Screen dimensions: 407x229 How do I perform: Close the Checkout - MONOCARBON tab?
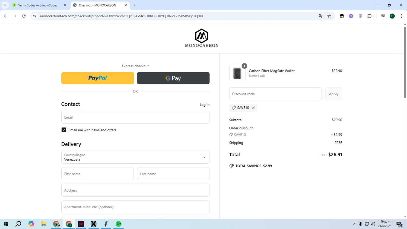coord(126,5)
